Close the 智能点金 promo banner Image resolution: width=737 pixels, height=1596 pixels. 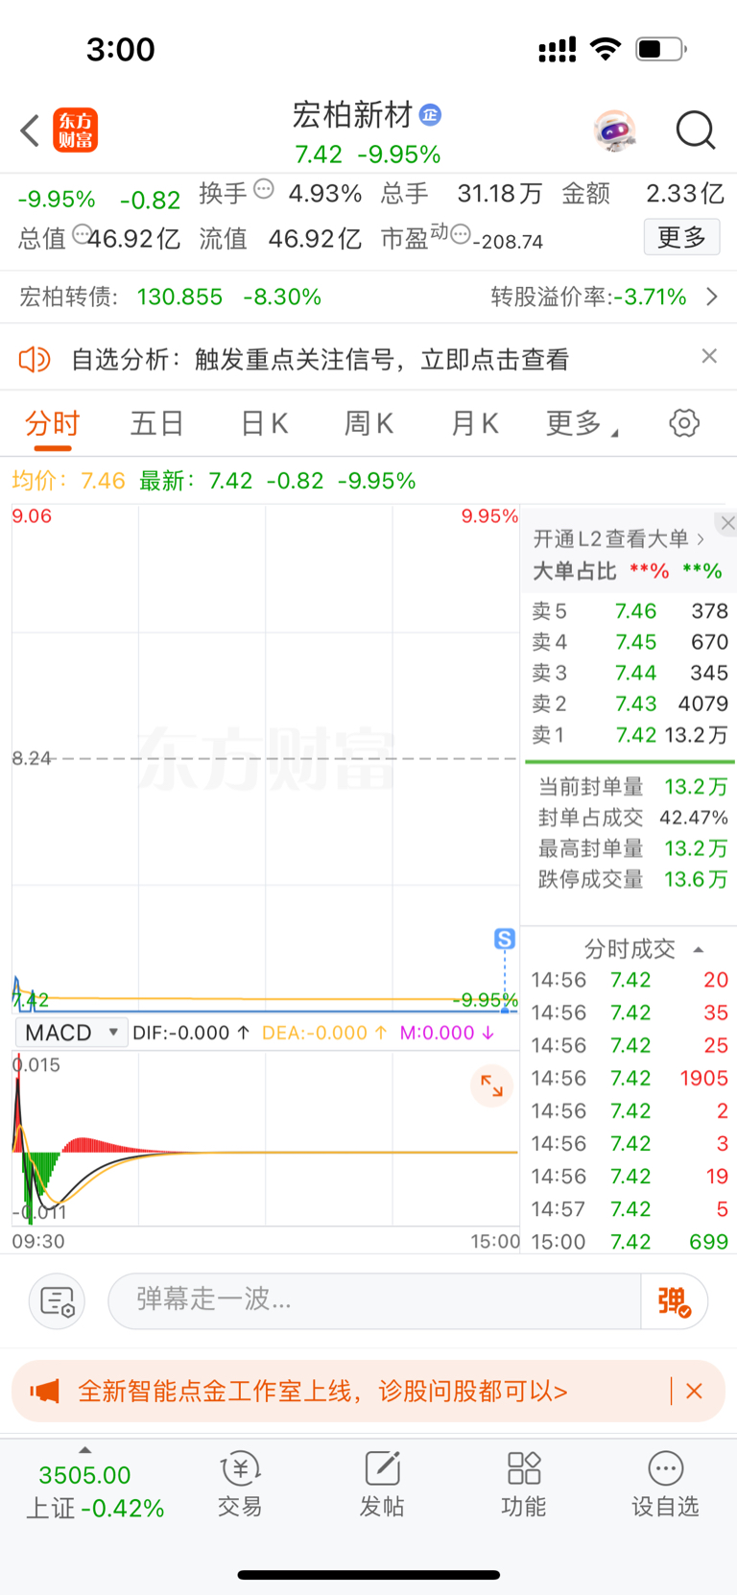coord(695,1391)
